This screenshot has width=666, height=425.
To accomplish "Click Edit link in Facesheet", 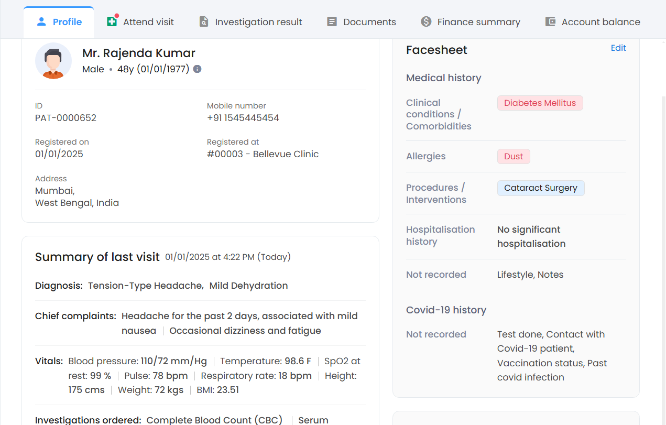I will [x=618, y=48].
